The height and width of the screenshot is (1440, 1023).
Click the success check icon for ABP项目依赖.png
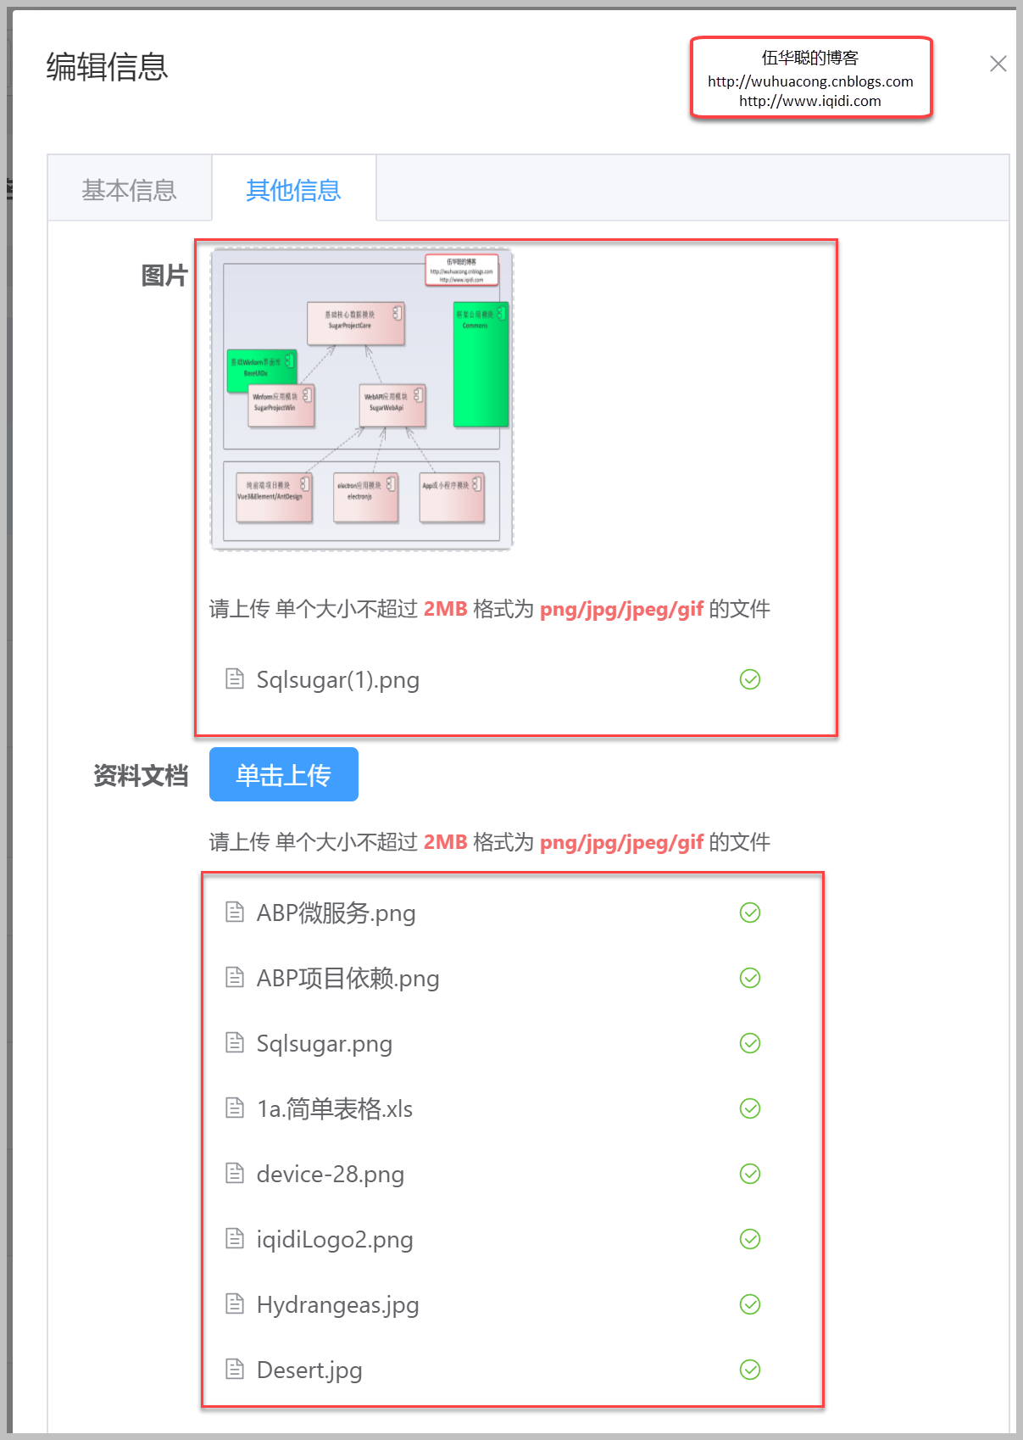click(750, 978)
